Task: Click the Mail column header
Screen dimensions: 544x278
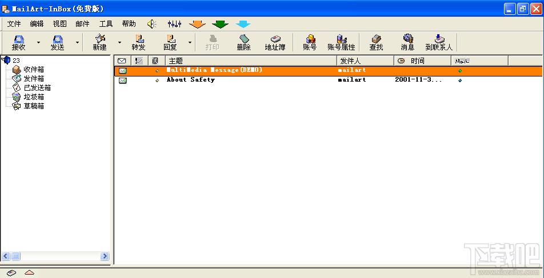Action: click(480, 61)
